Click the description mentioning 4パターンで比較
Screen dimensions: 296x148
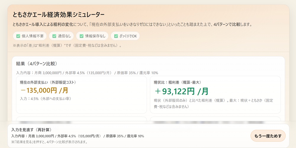pyautogui.click(x=133, y=25)
